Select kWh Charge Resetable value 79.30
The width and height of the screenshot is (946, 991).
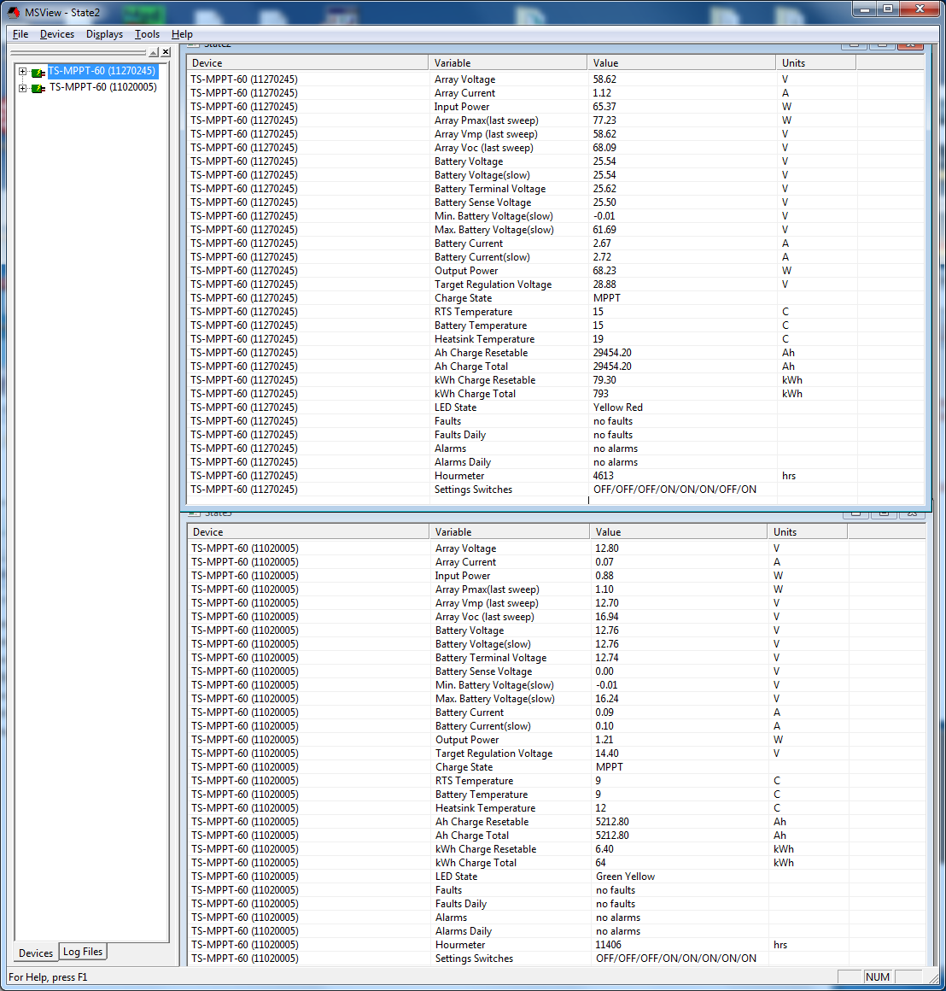604,380
